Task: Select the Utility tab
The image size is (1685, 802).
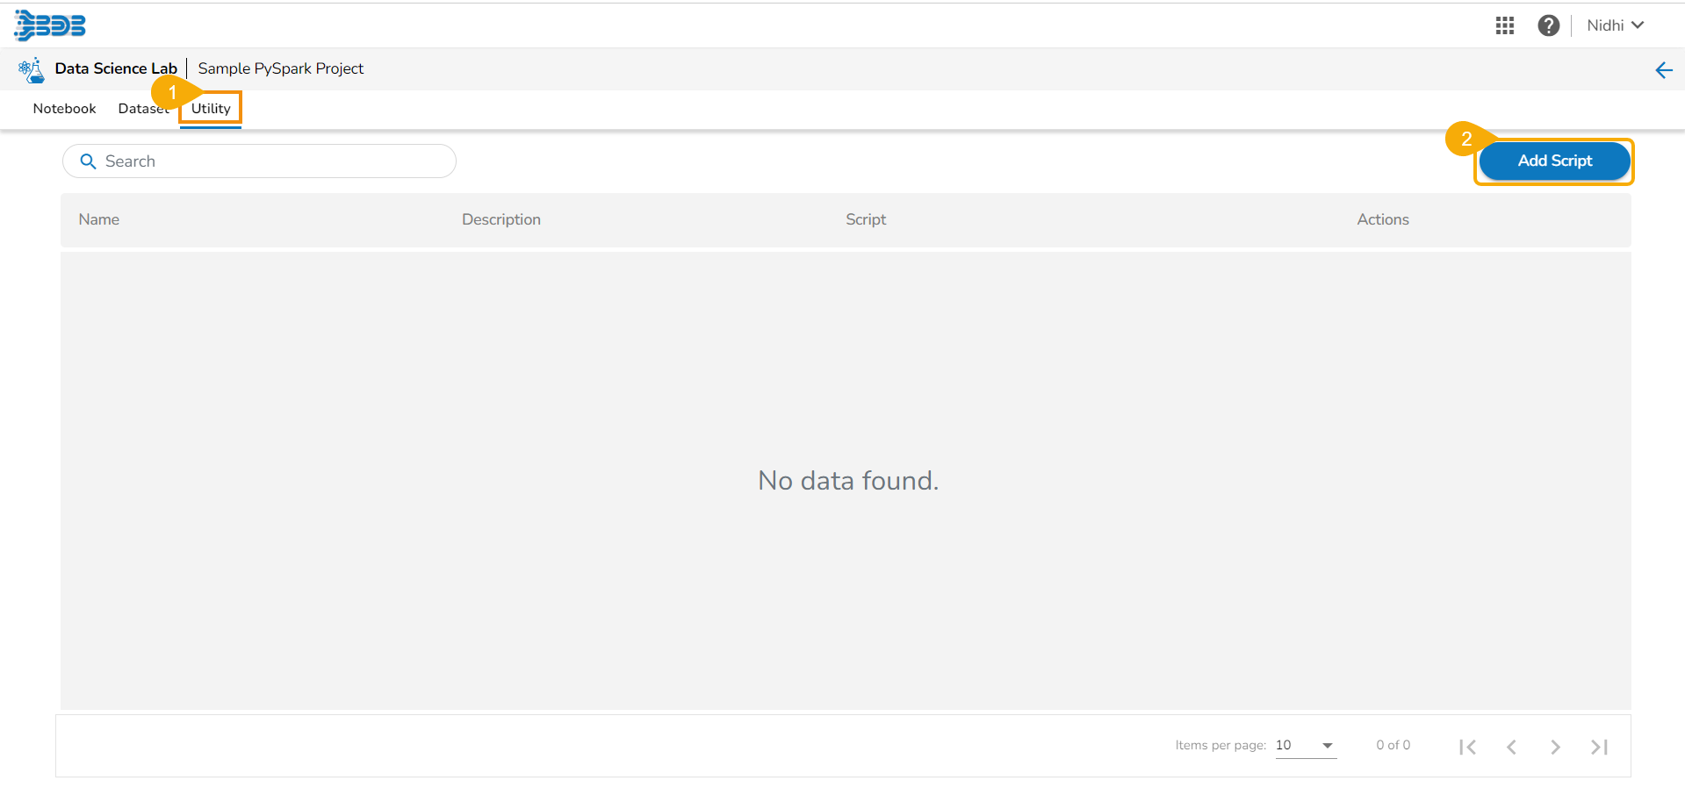Action: point(211,109)
